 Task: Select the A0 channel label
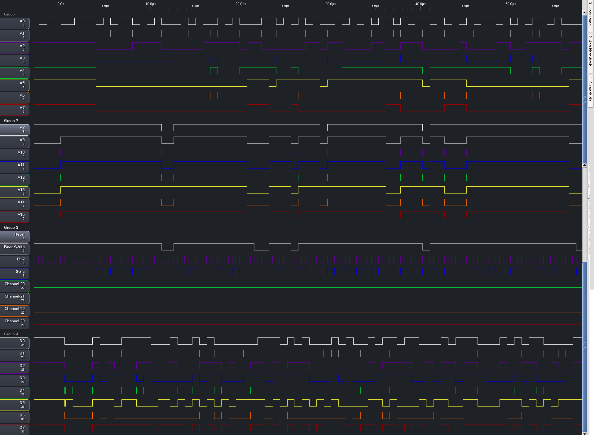coord(15,23)
